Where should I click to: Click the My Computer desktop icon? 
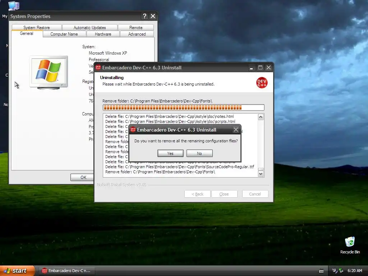[x=14, y=5]
